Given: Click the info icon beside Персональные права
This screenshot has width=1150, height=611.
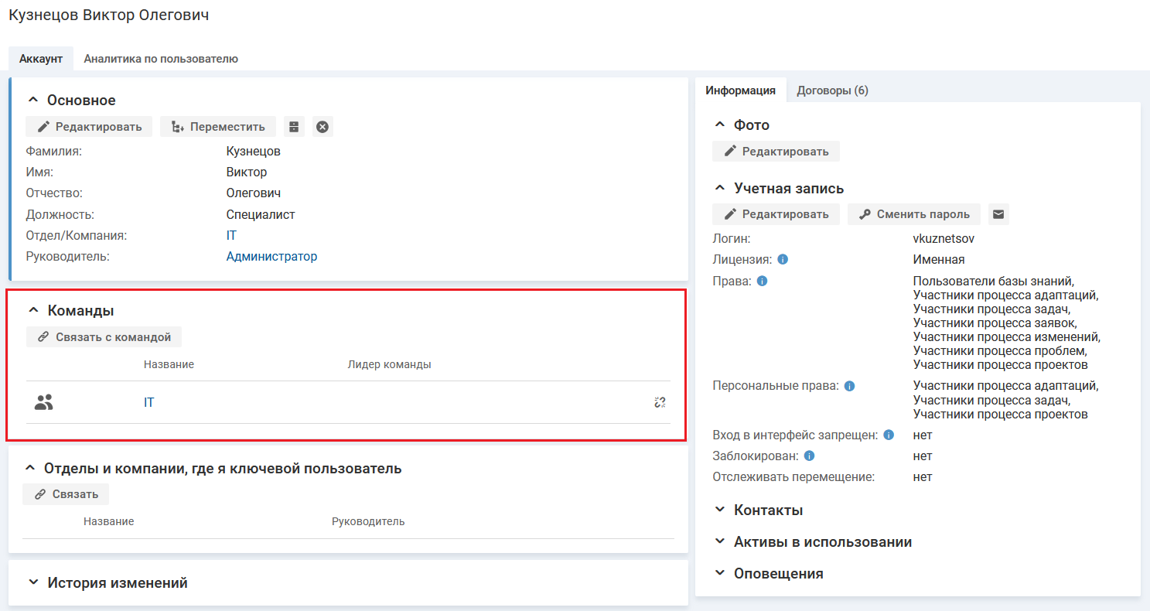Looking at the screenshot, I should coord(849,386).
